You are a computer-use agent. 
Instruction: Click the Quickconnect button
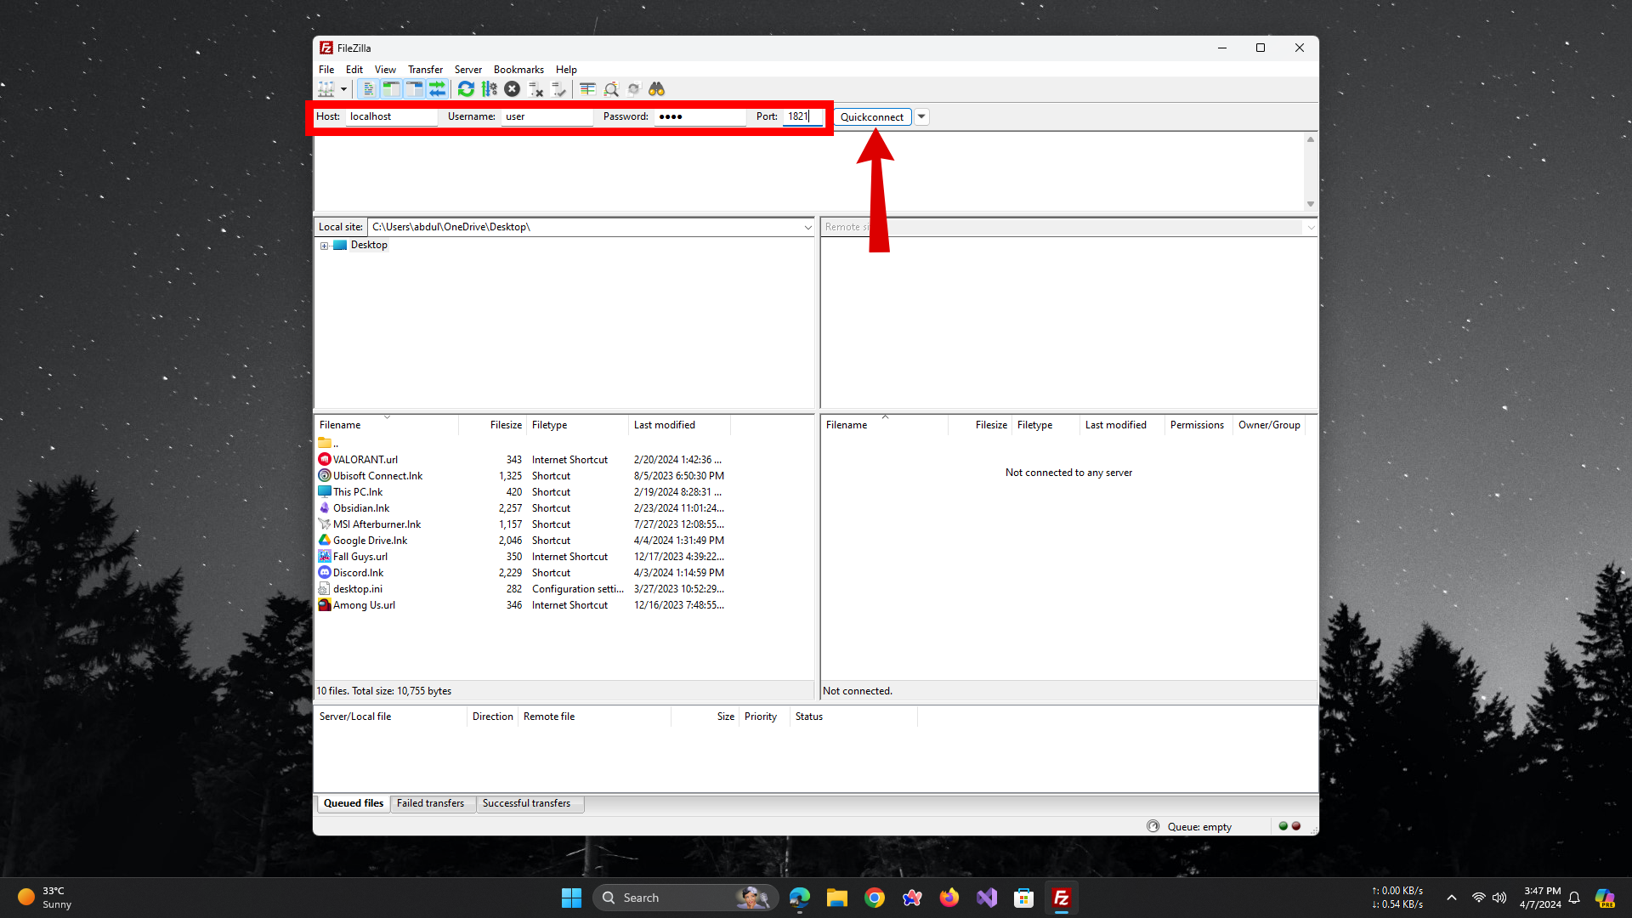coord(871,117)
